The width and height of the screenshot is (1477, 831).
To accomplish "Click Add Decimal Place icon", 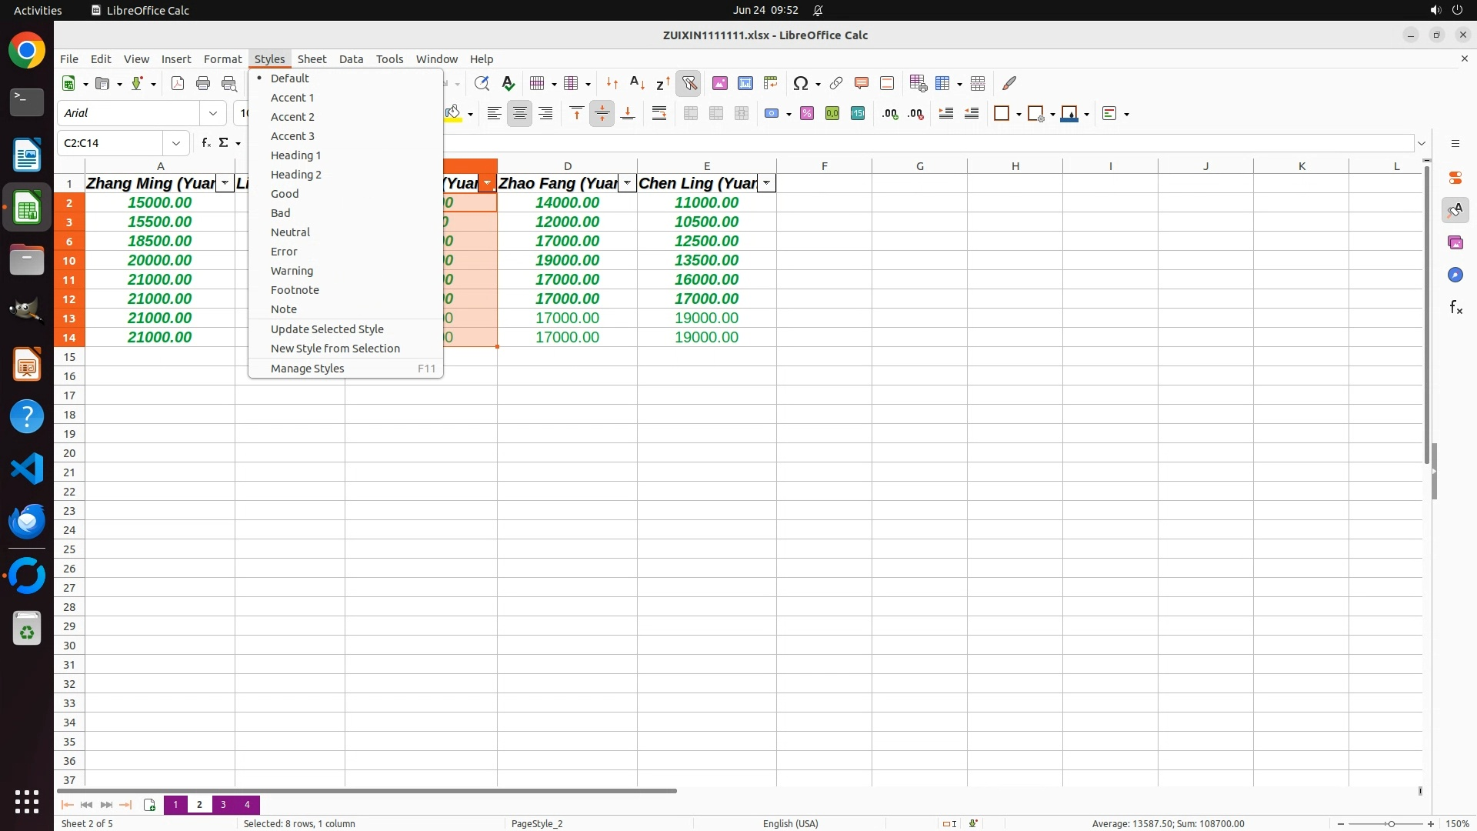I will pos(889,114).
